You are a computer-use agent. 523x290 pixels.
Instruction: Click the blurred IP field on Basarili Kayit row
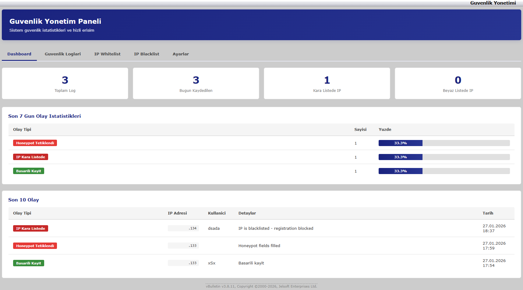(183, 263)
